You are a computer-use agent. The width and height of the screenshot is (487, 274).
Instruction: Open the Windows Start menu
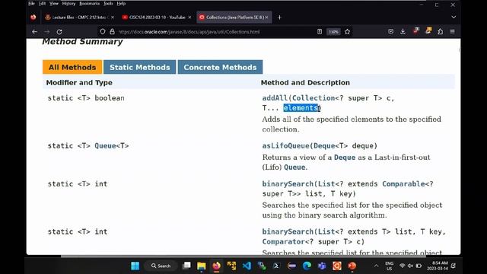[x=135, y=266]
